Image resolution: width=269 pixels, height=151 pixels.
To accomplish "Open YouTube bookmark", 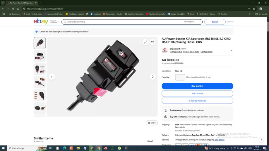I will (x=156, y=14).
